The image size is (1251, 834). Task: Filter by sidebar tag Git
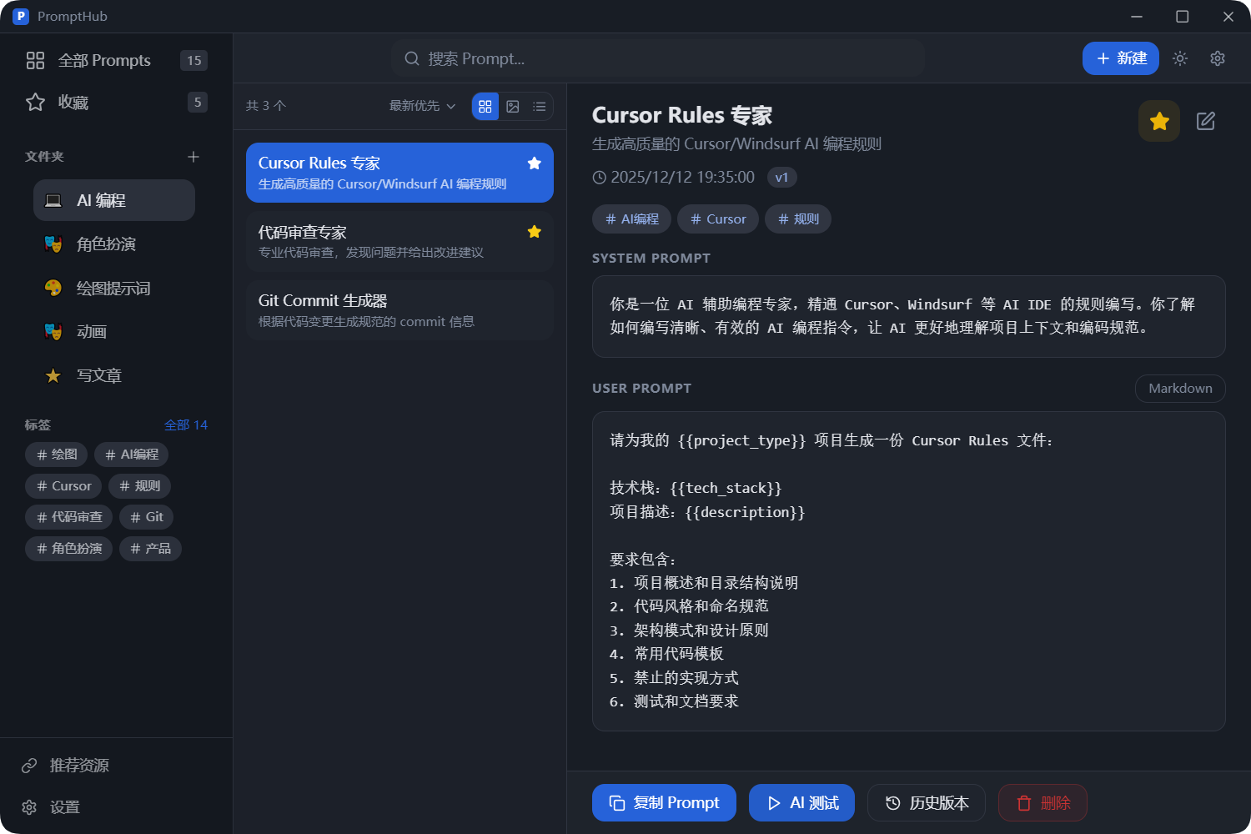147,517
